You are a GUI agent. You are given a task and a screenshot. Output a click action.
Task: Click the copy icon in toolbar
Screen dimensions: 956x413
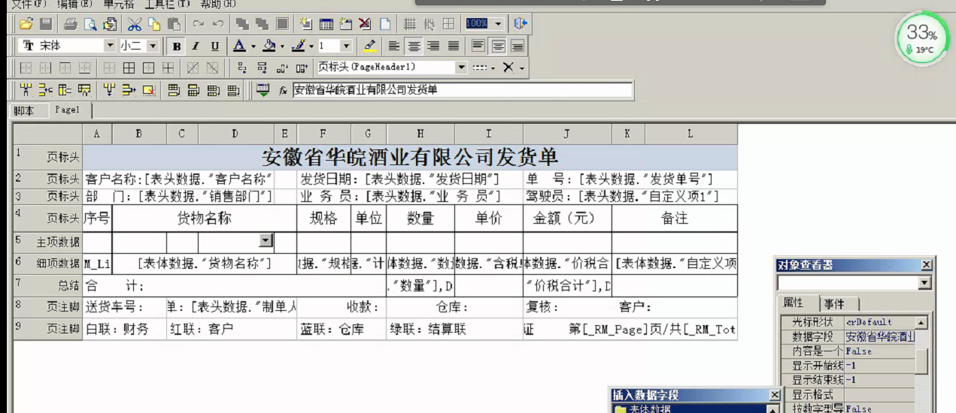(154, 24)
